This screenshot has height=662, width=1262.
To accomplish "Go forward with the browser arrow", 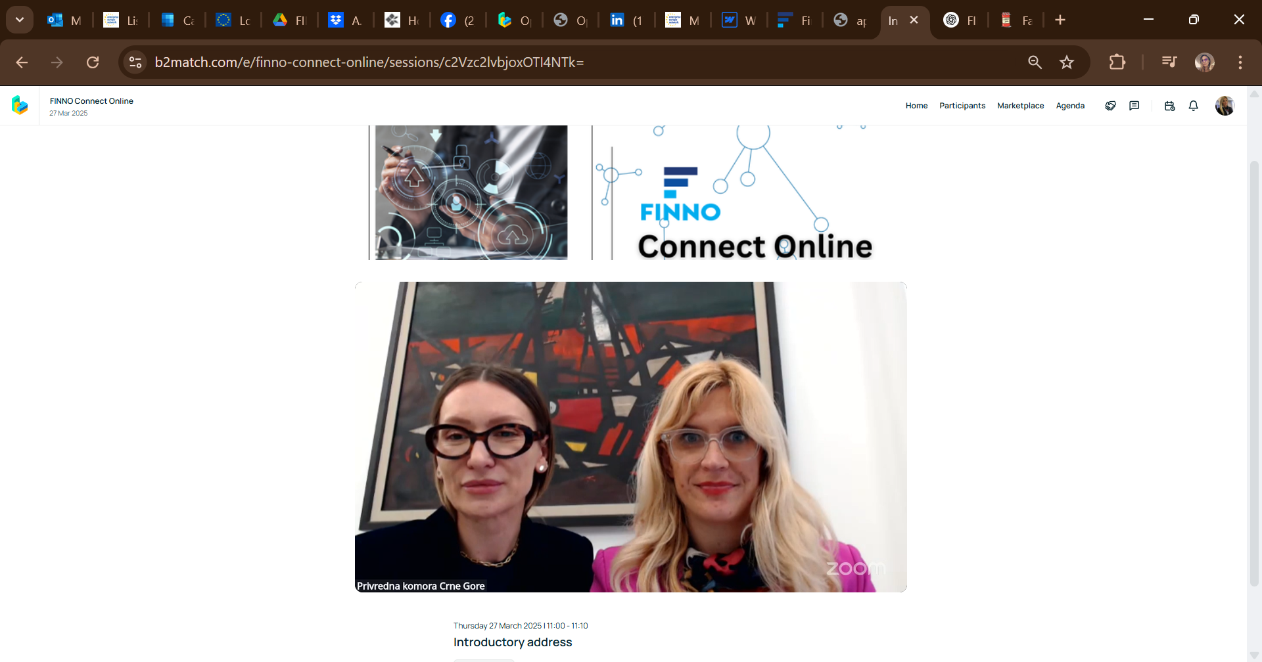I will pos(57,62).
